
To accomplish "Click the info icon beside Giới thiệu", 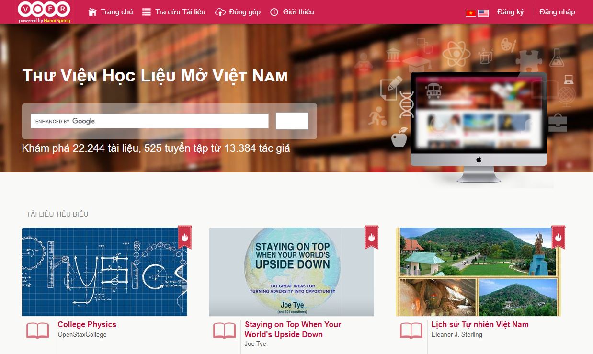I will [x=274, y=12].
